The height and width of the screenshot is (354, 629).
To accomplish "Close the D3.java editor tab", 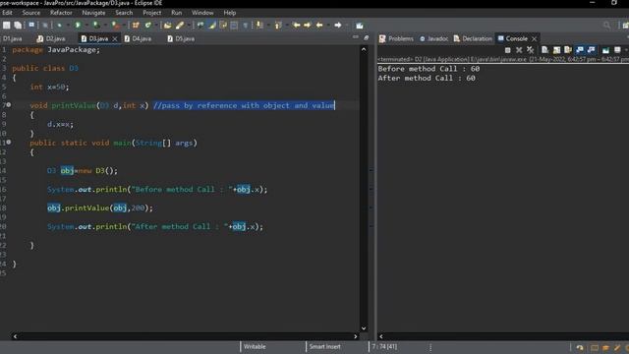I will 115,38.
